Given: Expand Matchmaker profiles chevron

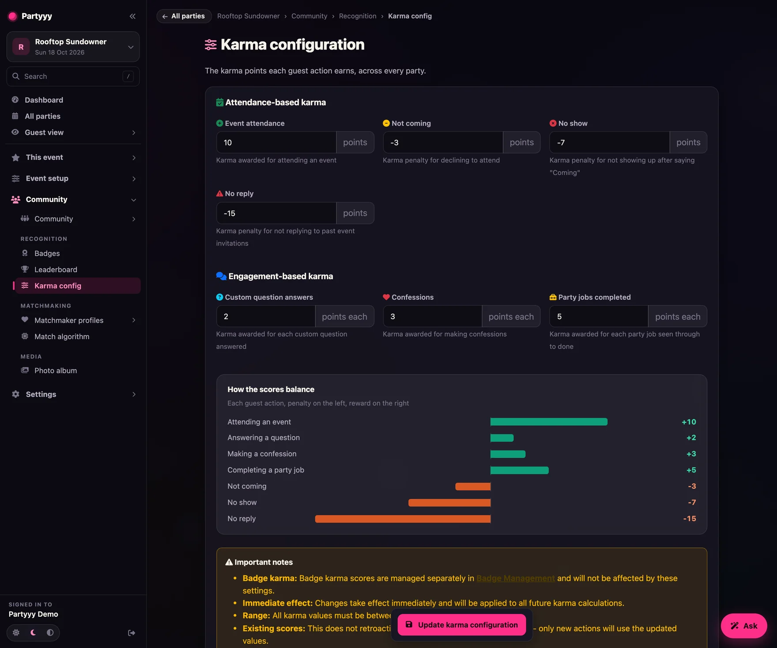Looking at the screenshot, I should (133, 320).
